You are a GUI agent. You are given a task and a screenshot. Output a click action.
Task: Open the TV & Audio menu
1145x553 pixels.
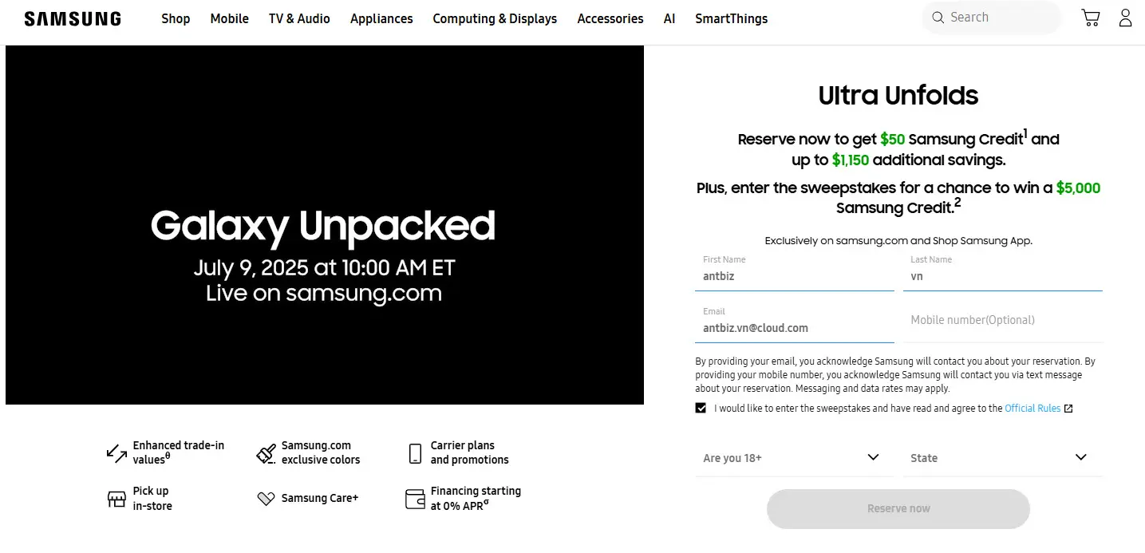(x=299, y=18)
